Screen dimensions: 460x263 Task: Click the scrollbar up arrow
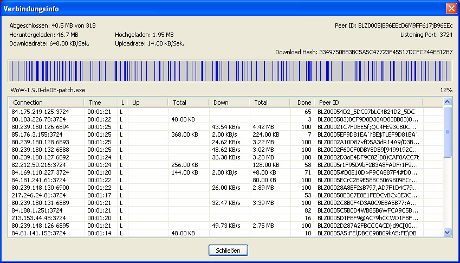tap(447, 102)
